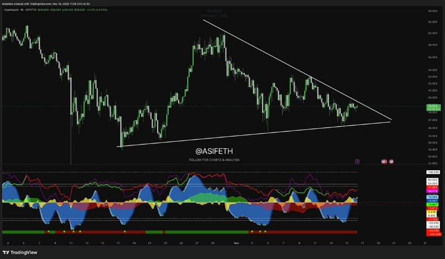Screen dimensions: 445x259
Task: Click the left US flag economic event icon
Action: [384, 161]
